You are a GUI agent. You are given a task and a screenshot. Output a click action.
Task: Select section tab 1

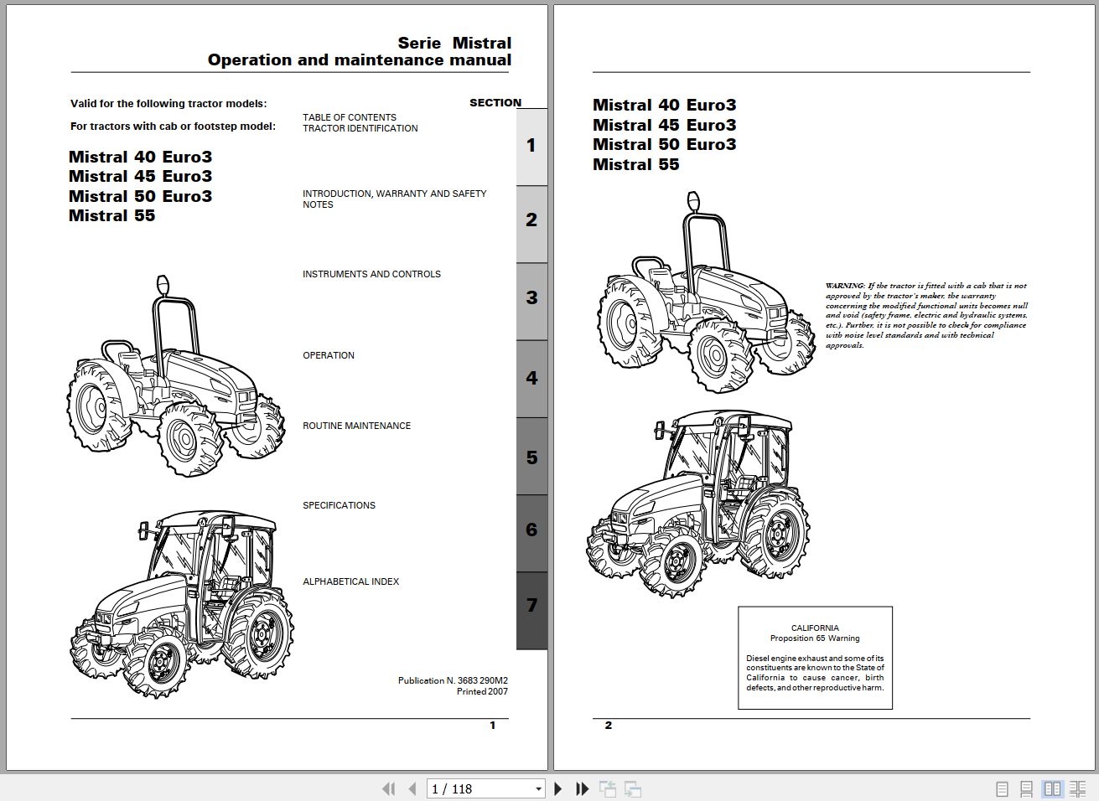tap(531, 147)
